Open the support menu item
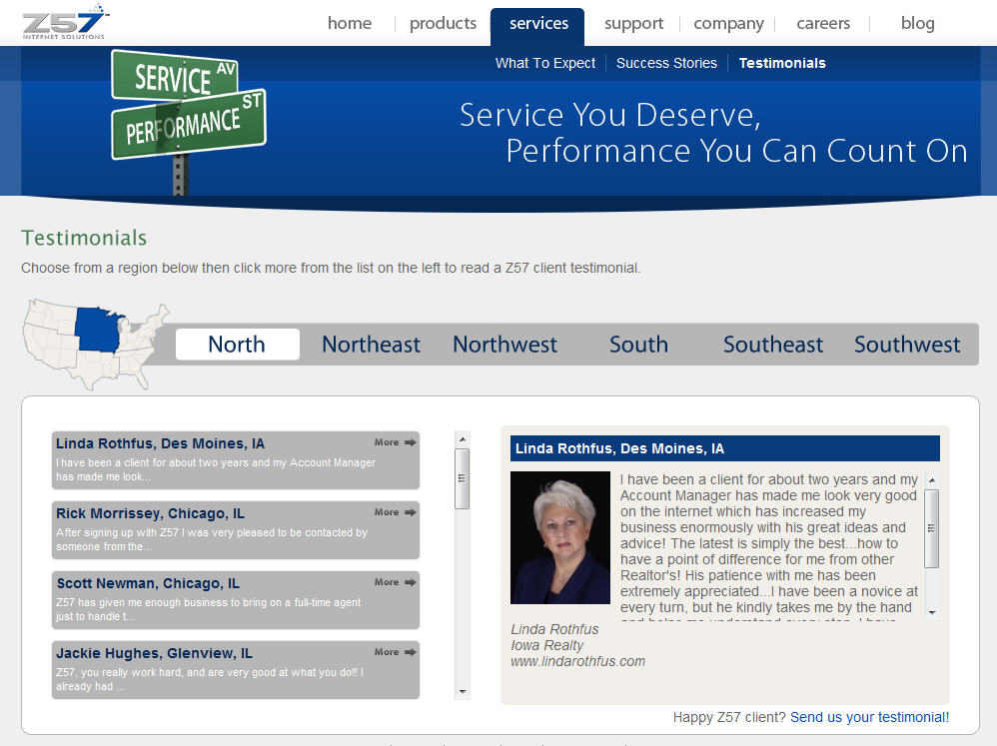This screenshot has height=746, width=997. (633, 24)
